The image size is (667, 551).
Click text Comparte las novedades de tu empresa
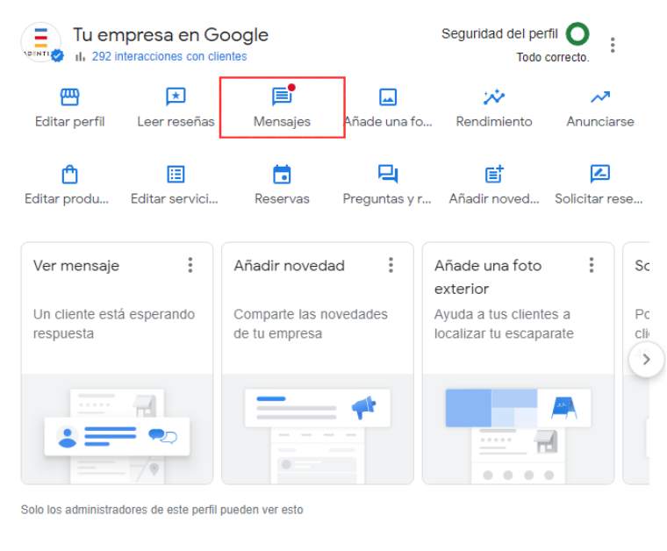click(311, 324)
